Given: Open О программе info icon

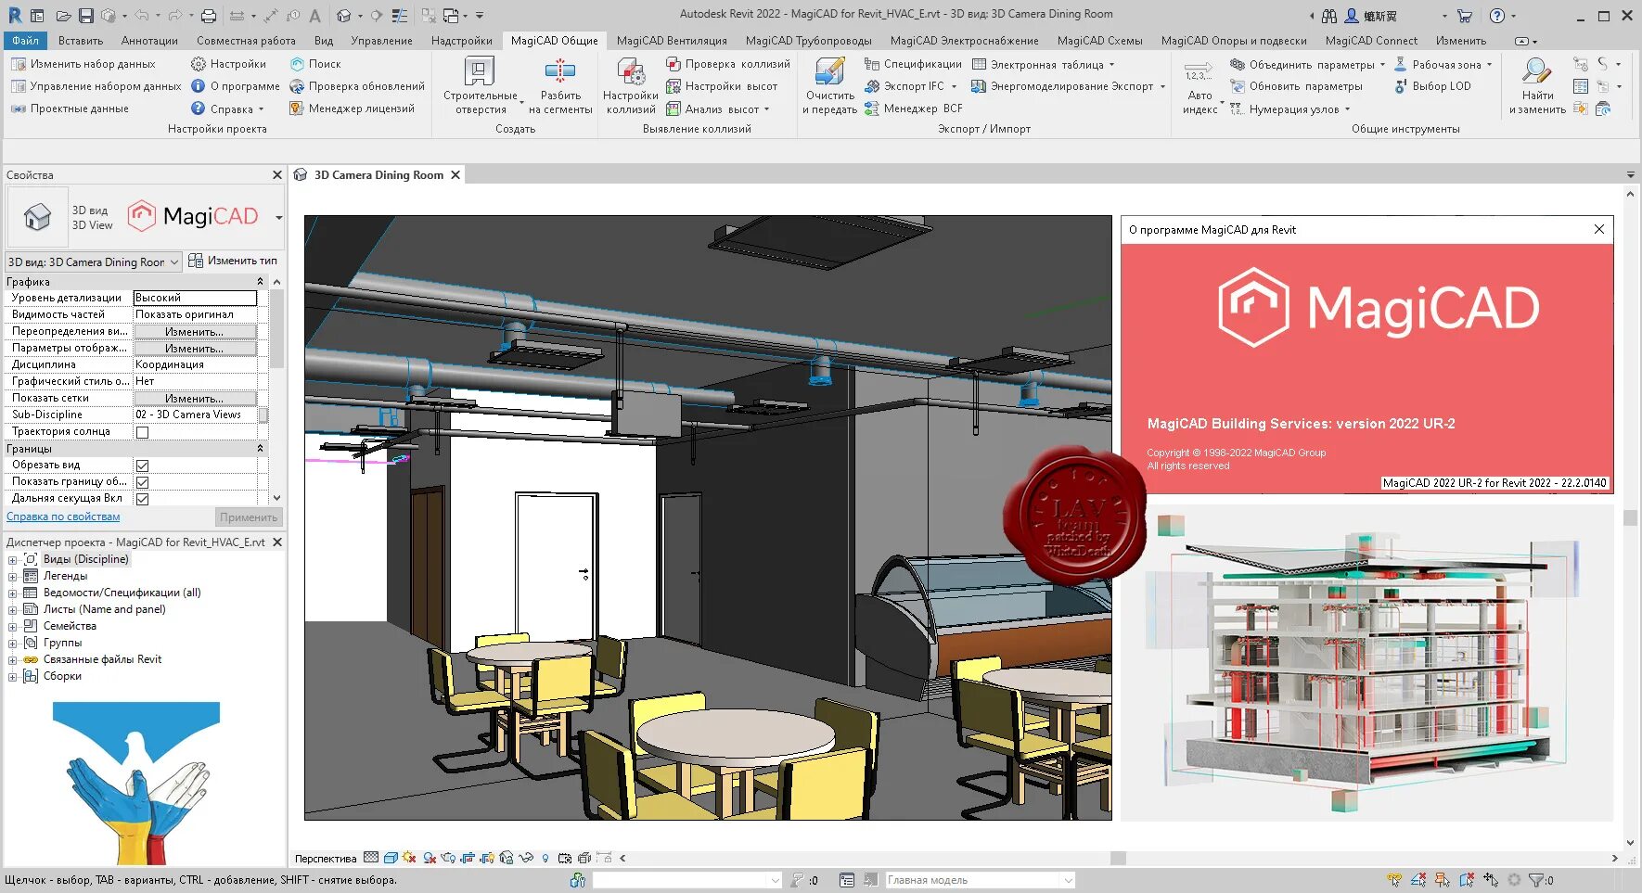Looking at the screenshot, I should [x=198, y=86].
